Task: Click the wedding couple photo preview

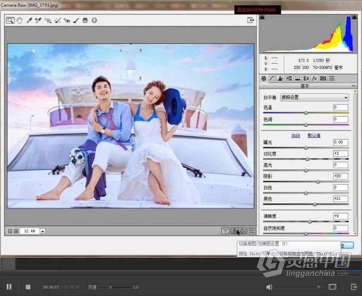Action: click(130, 126)
